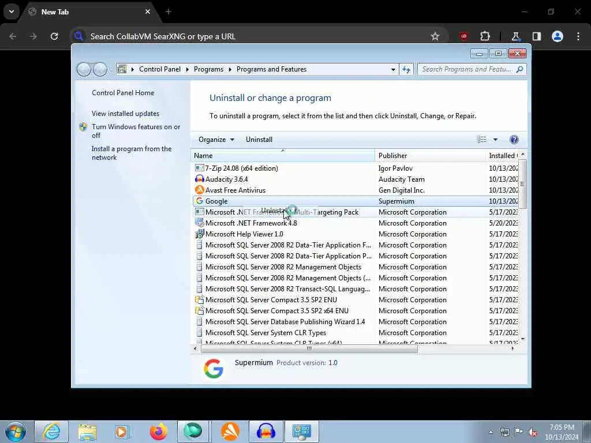
Task: Toggle the browser side panel icon
Action: 536,36
